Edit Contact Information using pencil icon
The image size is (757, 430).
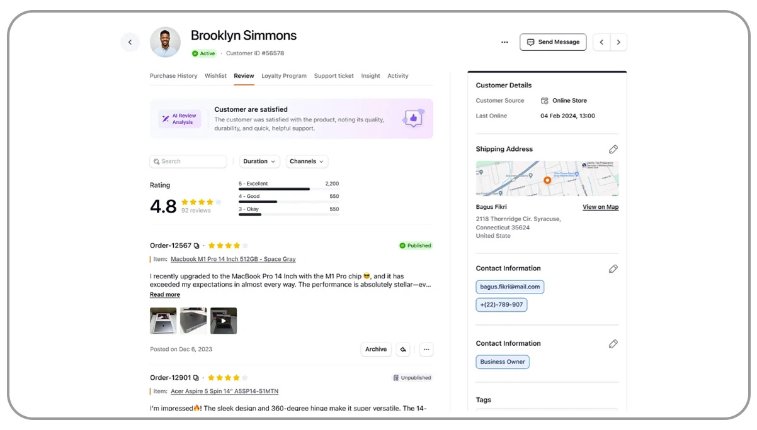click(613, 268)
